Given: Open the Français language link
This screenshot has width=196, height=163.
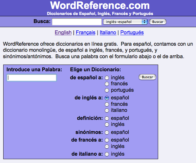Looking at the screenshot, I should coord(86,33).
